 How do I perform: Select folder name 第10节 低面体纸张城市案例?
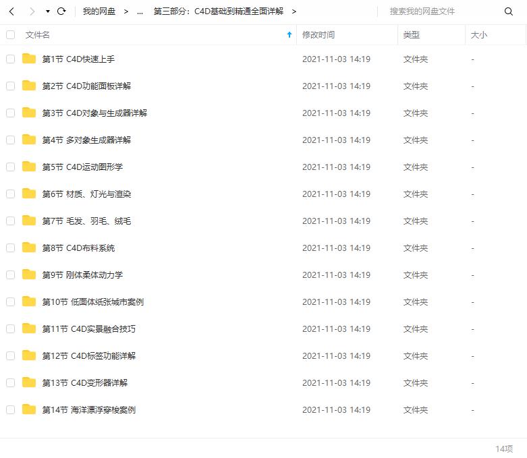(x=92, y=302)
